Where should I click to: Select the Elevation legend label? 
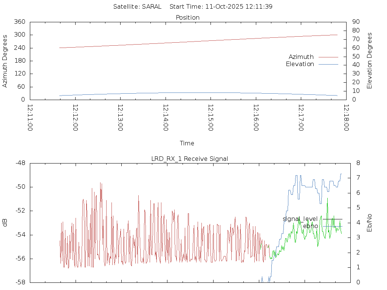[300, 64]
